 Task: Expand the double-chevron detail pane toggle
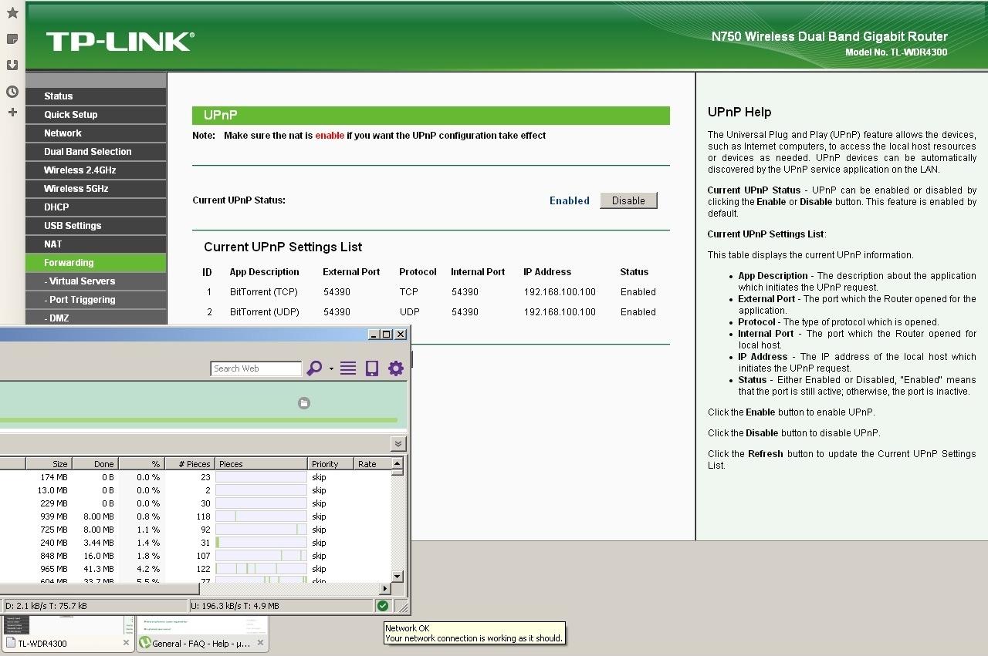tap(398, 443)
